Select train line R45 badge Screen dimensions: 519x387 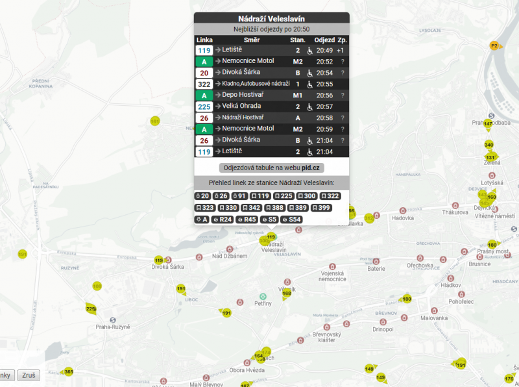pyautogui.click(x=247, y=219)
